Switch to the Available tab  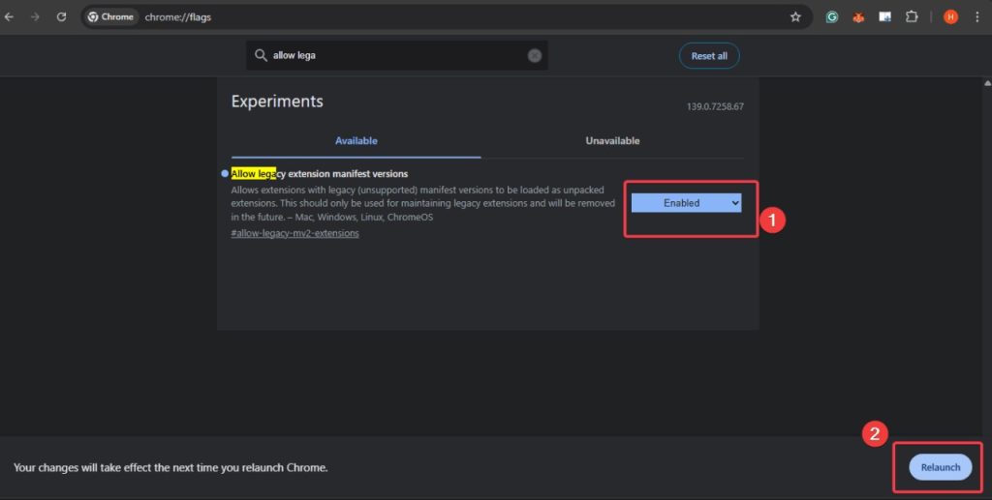coord(356,141)
